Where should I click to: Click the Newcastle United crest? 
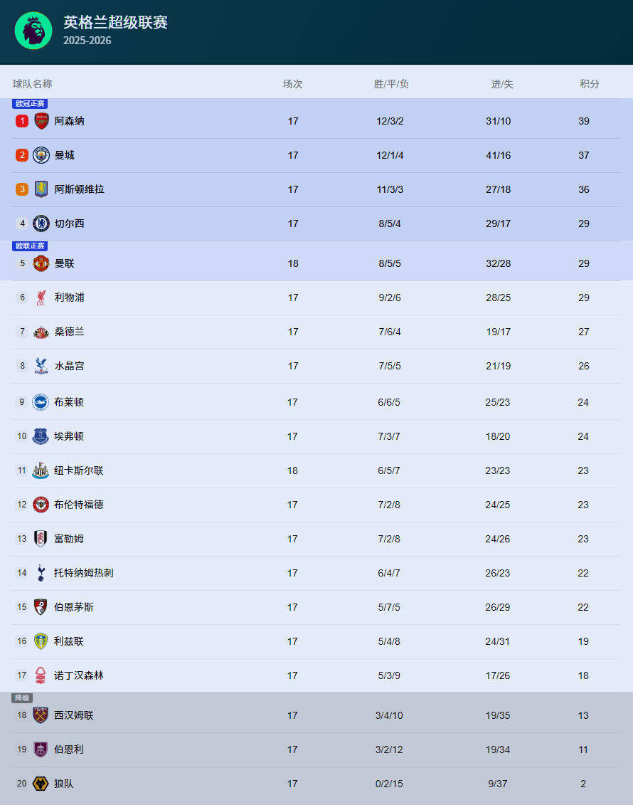(41, 470)
